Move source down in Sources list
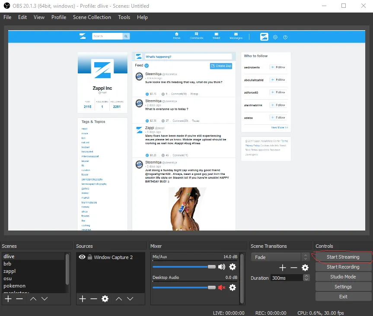Screen dimensions: 373x316 (x=130, y=299)
